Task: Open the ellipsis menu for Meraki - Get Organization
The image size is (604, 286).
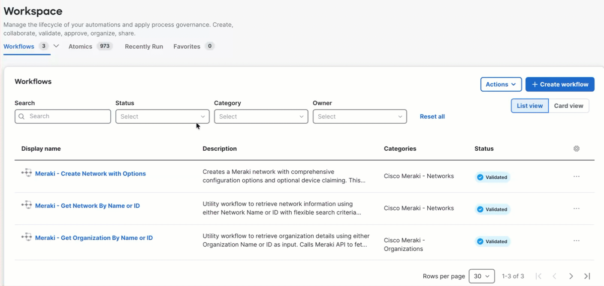Action: [x=576, y=240]
